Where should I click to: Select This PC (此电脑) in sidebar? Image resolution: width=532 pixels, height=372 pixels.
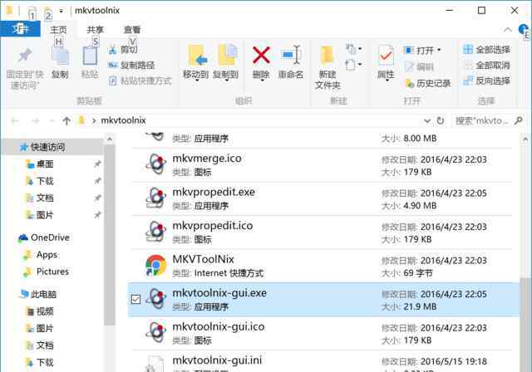[38, 294]
